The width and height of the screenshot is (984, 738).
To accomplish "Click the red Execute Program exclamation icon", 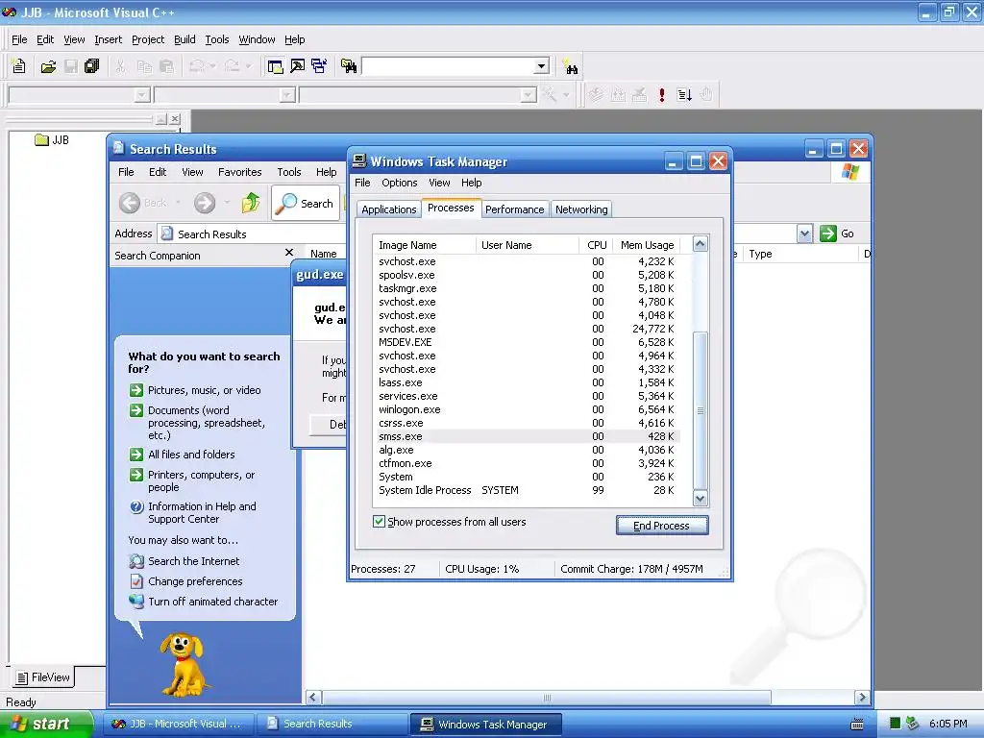I will tap(661, 95).
